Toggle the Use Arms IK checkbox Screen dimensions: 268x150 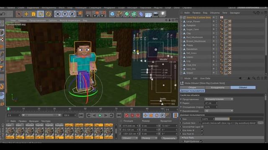pos(202,130)
